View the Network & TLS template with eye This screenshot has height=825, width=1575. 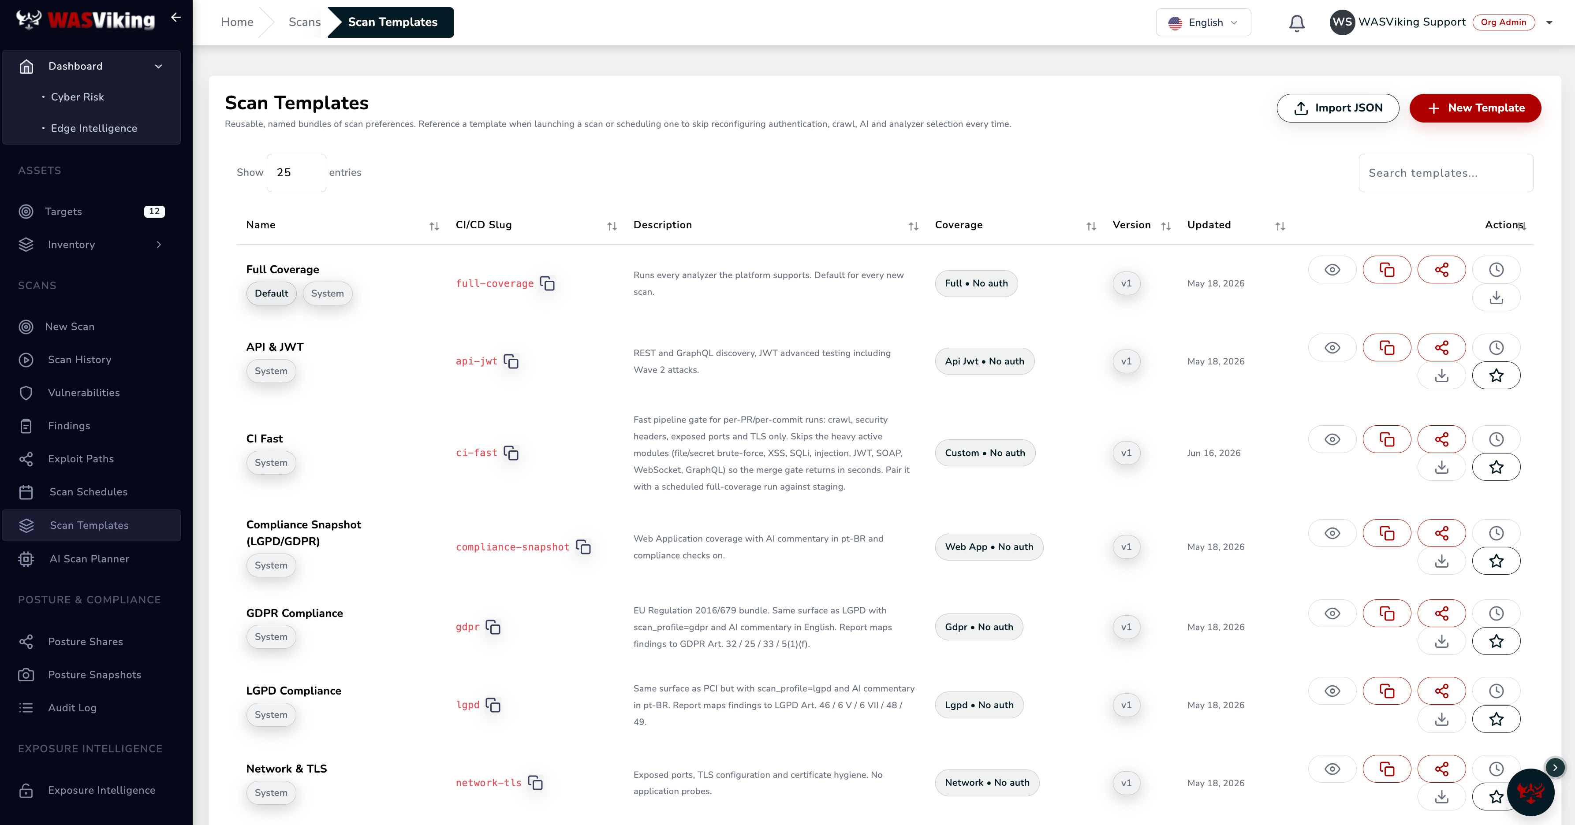coord(1332,769)
